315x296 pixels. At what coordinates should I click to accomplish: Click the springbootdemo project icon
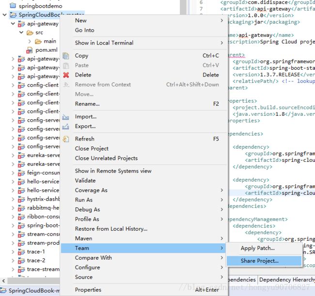click(13, 6)
